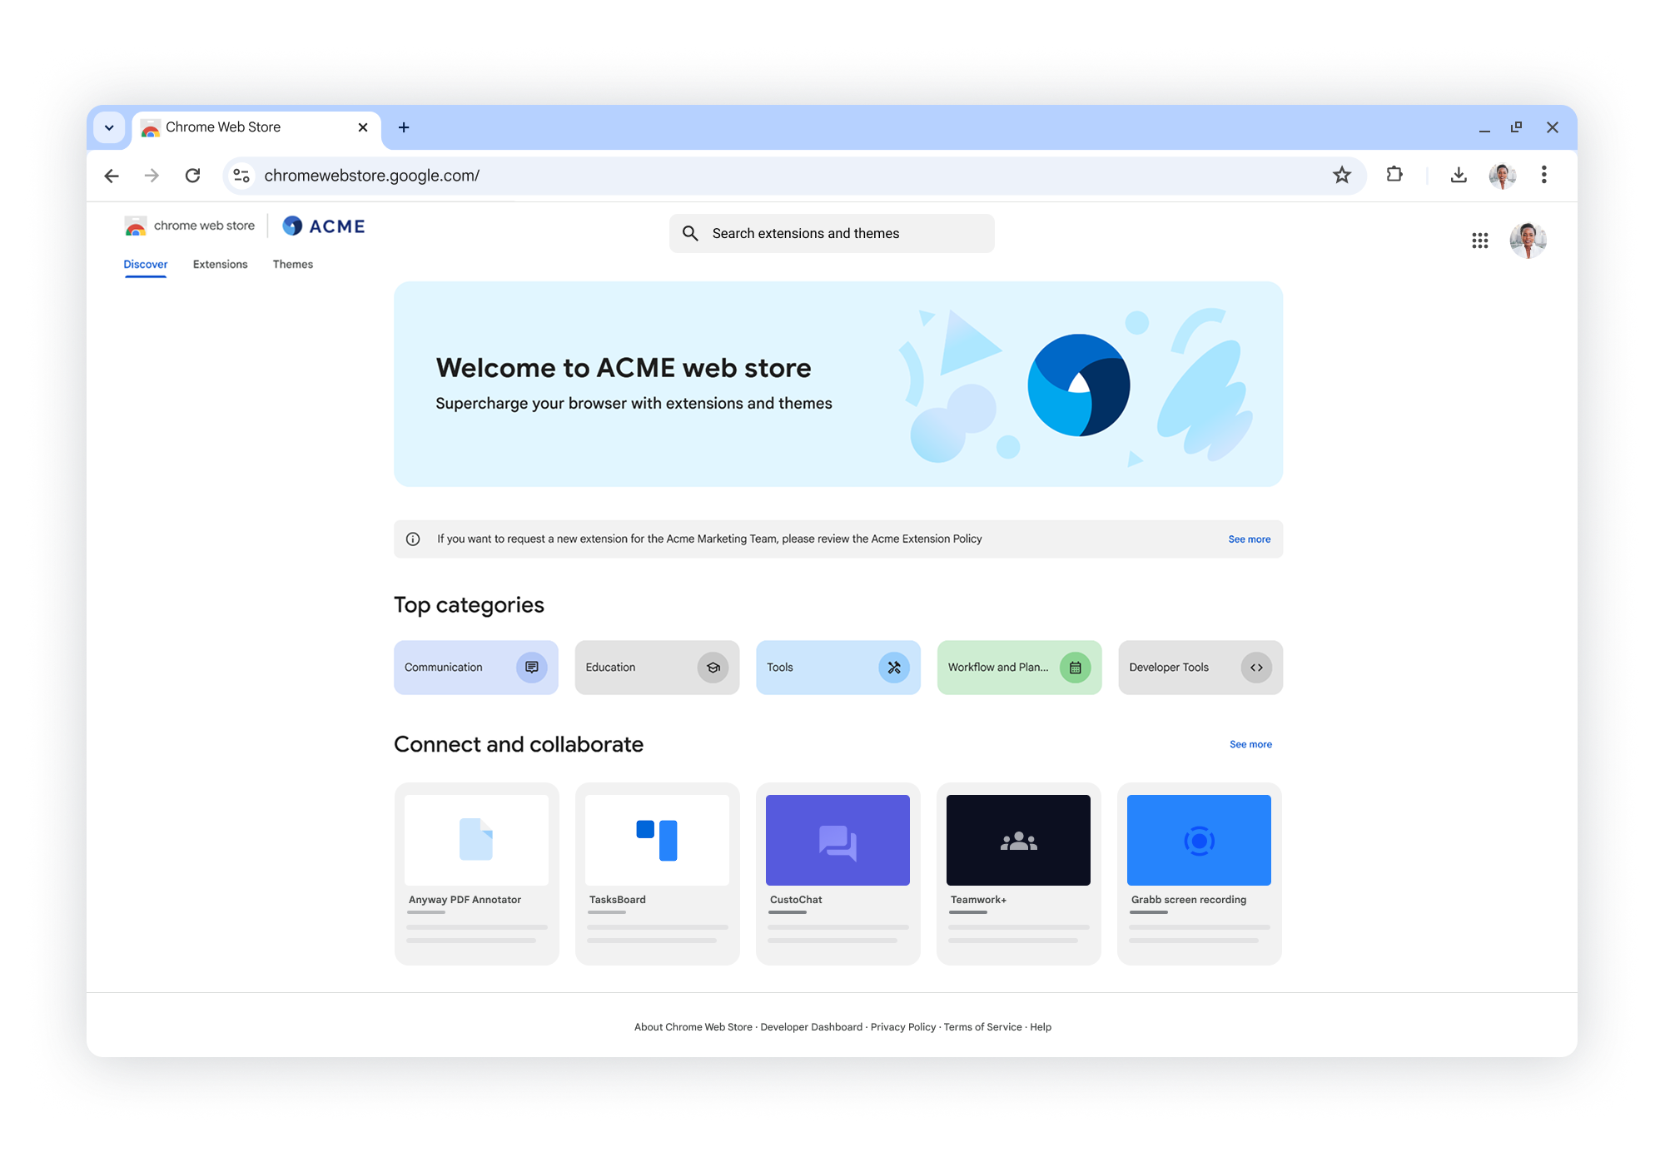Screen dimensions: 1665x1162
Task: Select the Chrome Web Store browser tab
Action: tap(256, 128)
